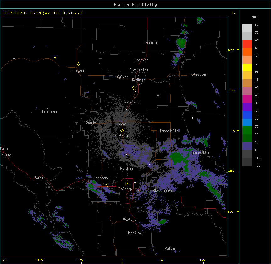Click the Cochrane label

tap(101, 178)
